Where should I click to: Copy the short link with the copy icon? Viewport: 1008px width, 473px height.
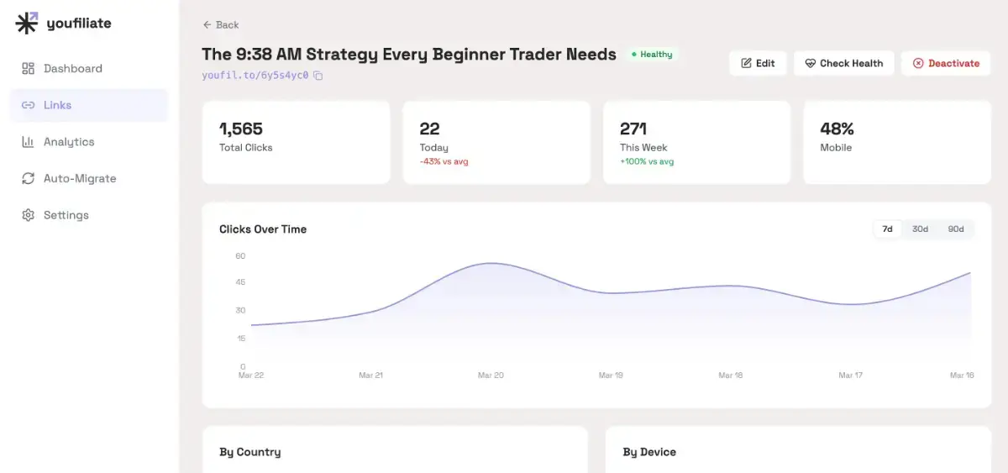tap(318, 76)
